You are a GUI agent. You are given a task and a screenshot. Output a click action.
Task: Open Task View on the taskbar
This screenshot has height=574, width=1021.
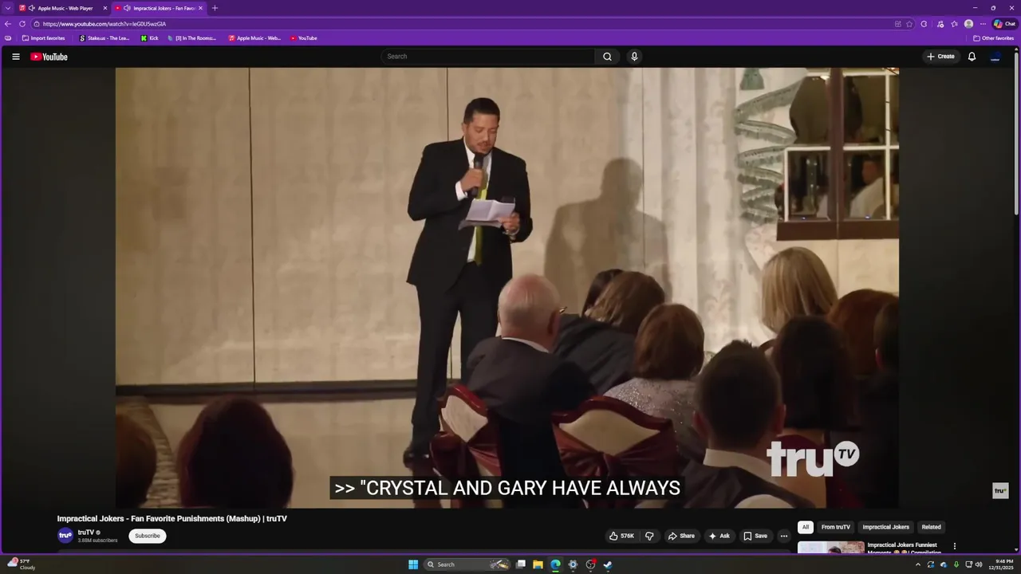point(521,564)
